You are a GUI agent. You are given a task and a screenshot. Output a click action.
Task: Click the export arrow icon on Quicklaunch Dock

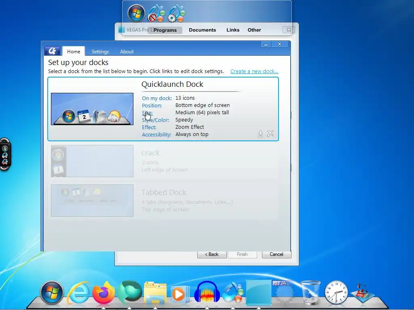(x=260, y=134)
